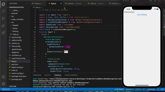Expand the Home folder under src
The image size is (165, 92).
[x=15, y=28]
